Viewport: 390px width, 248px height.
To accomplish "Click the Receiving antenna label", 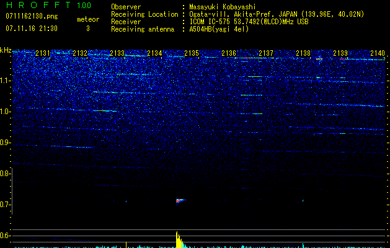I will click(x=143, y=29).
